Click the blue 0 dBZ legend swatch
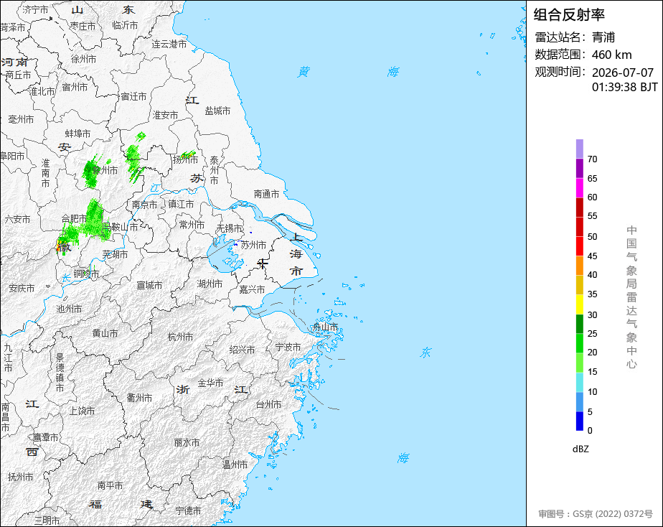 tap(580, 421)
